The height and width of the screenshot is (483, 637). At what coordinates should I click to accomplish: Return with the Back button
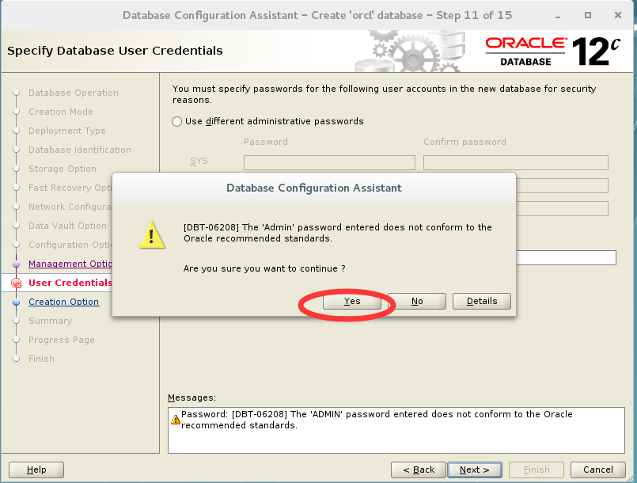coord(419,470)
